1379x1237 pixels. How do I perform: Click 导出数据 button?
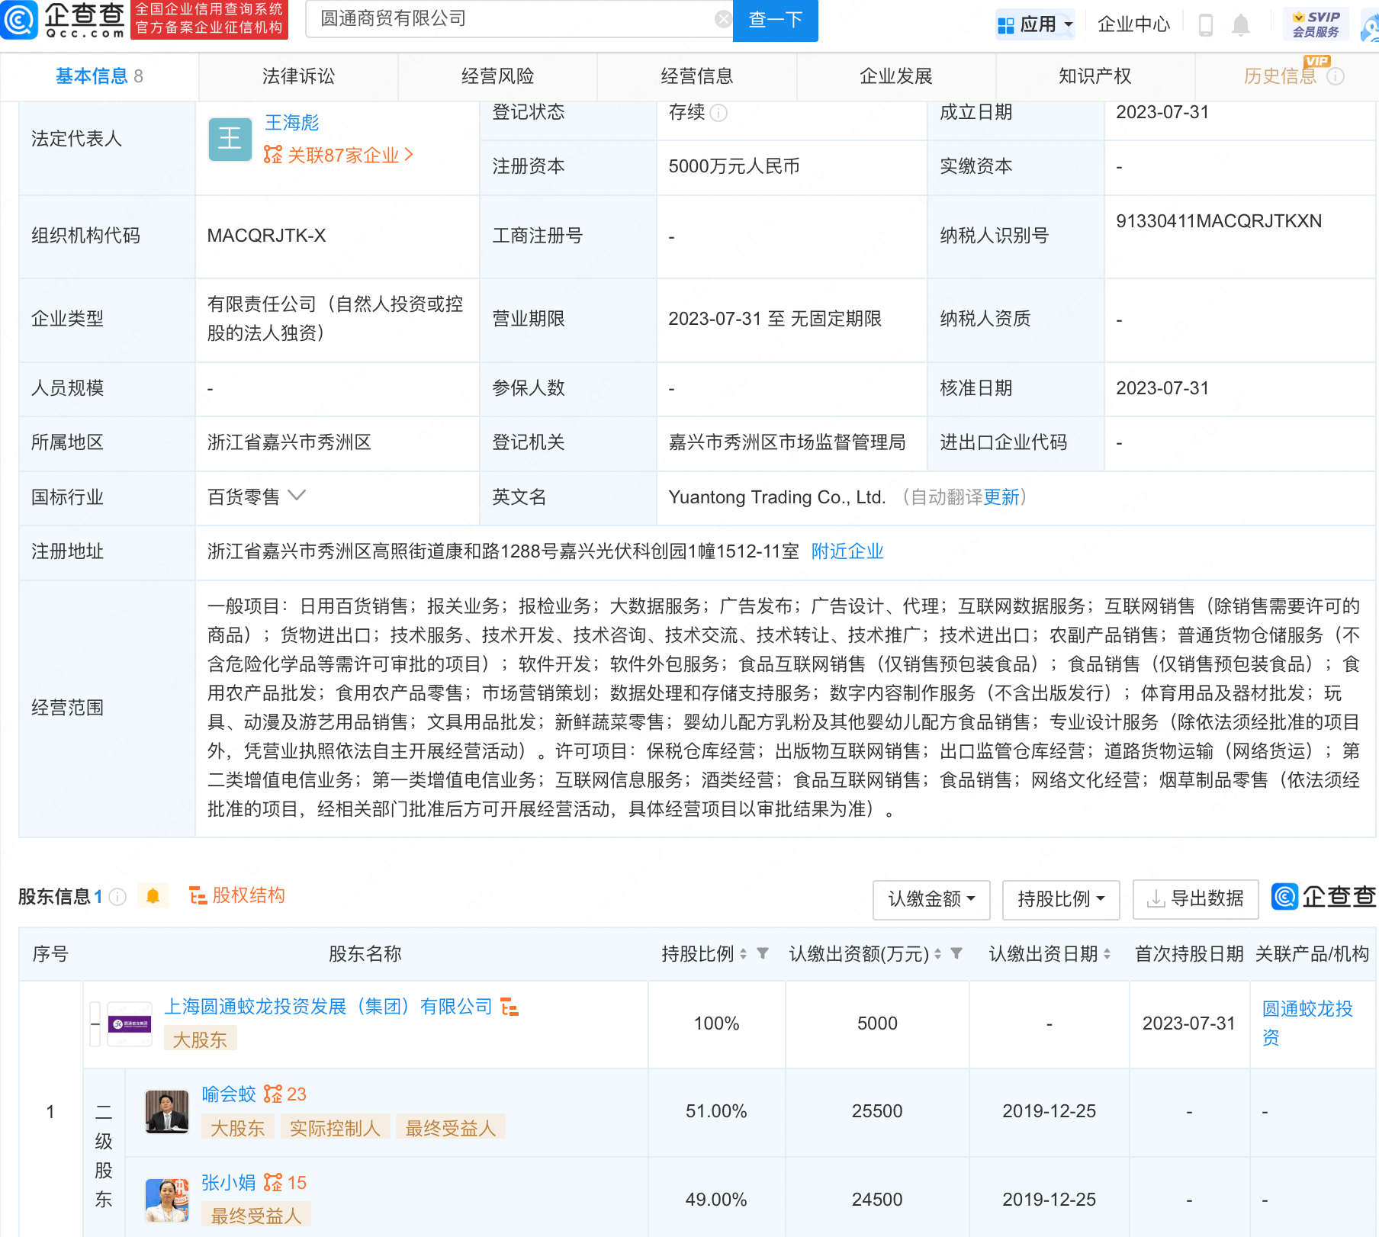pos(1194,899)
